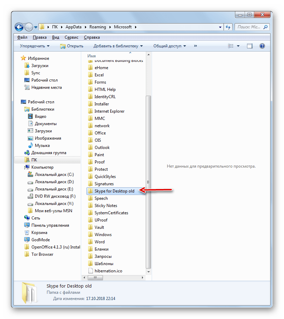This screenshot has height=319, width=284.
Task: Click the file list scroll down arrow
Action: tap(149, 272)
